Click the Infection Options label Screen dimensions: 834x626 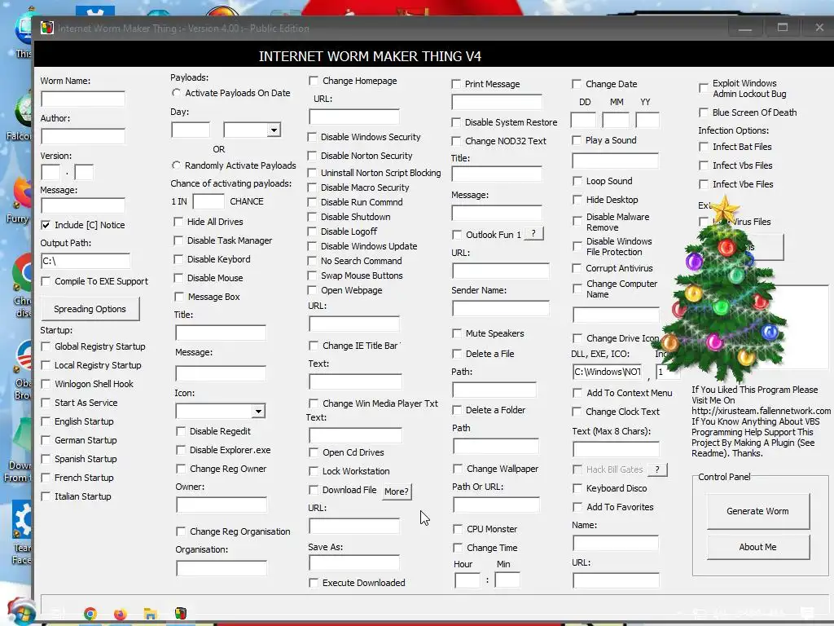(734, 130)
